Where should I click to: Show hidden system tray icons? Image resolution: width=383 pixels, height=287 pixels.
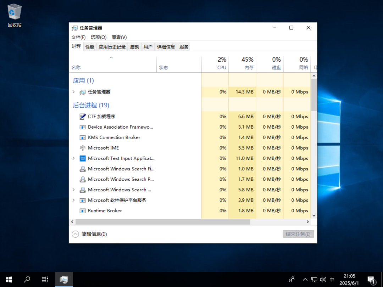click(305, 280)
